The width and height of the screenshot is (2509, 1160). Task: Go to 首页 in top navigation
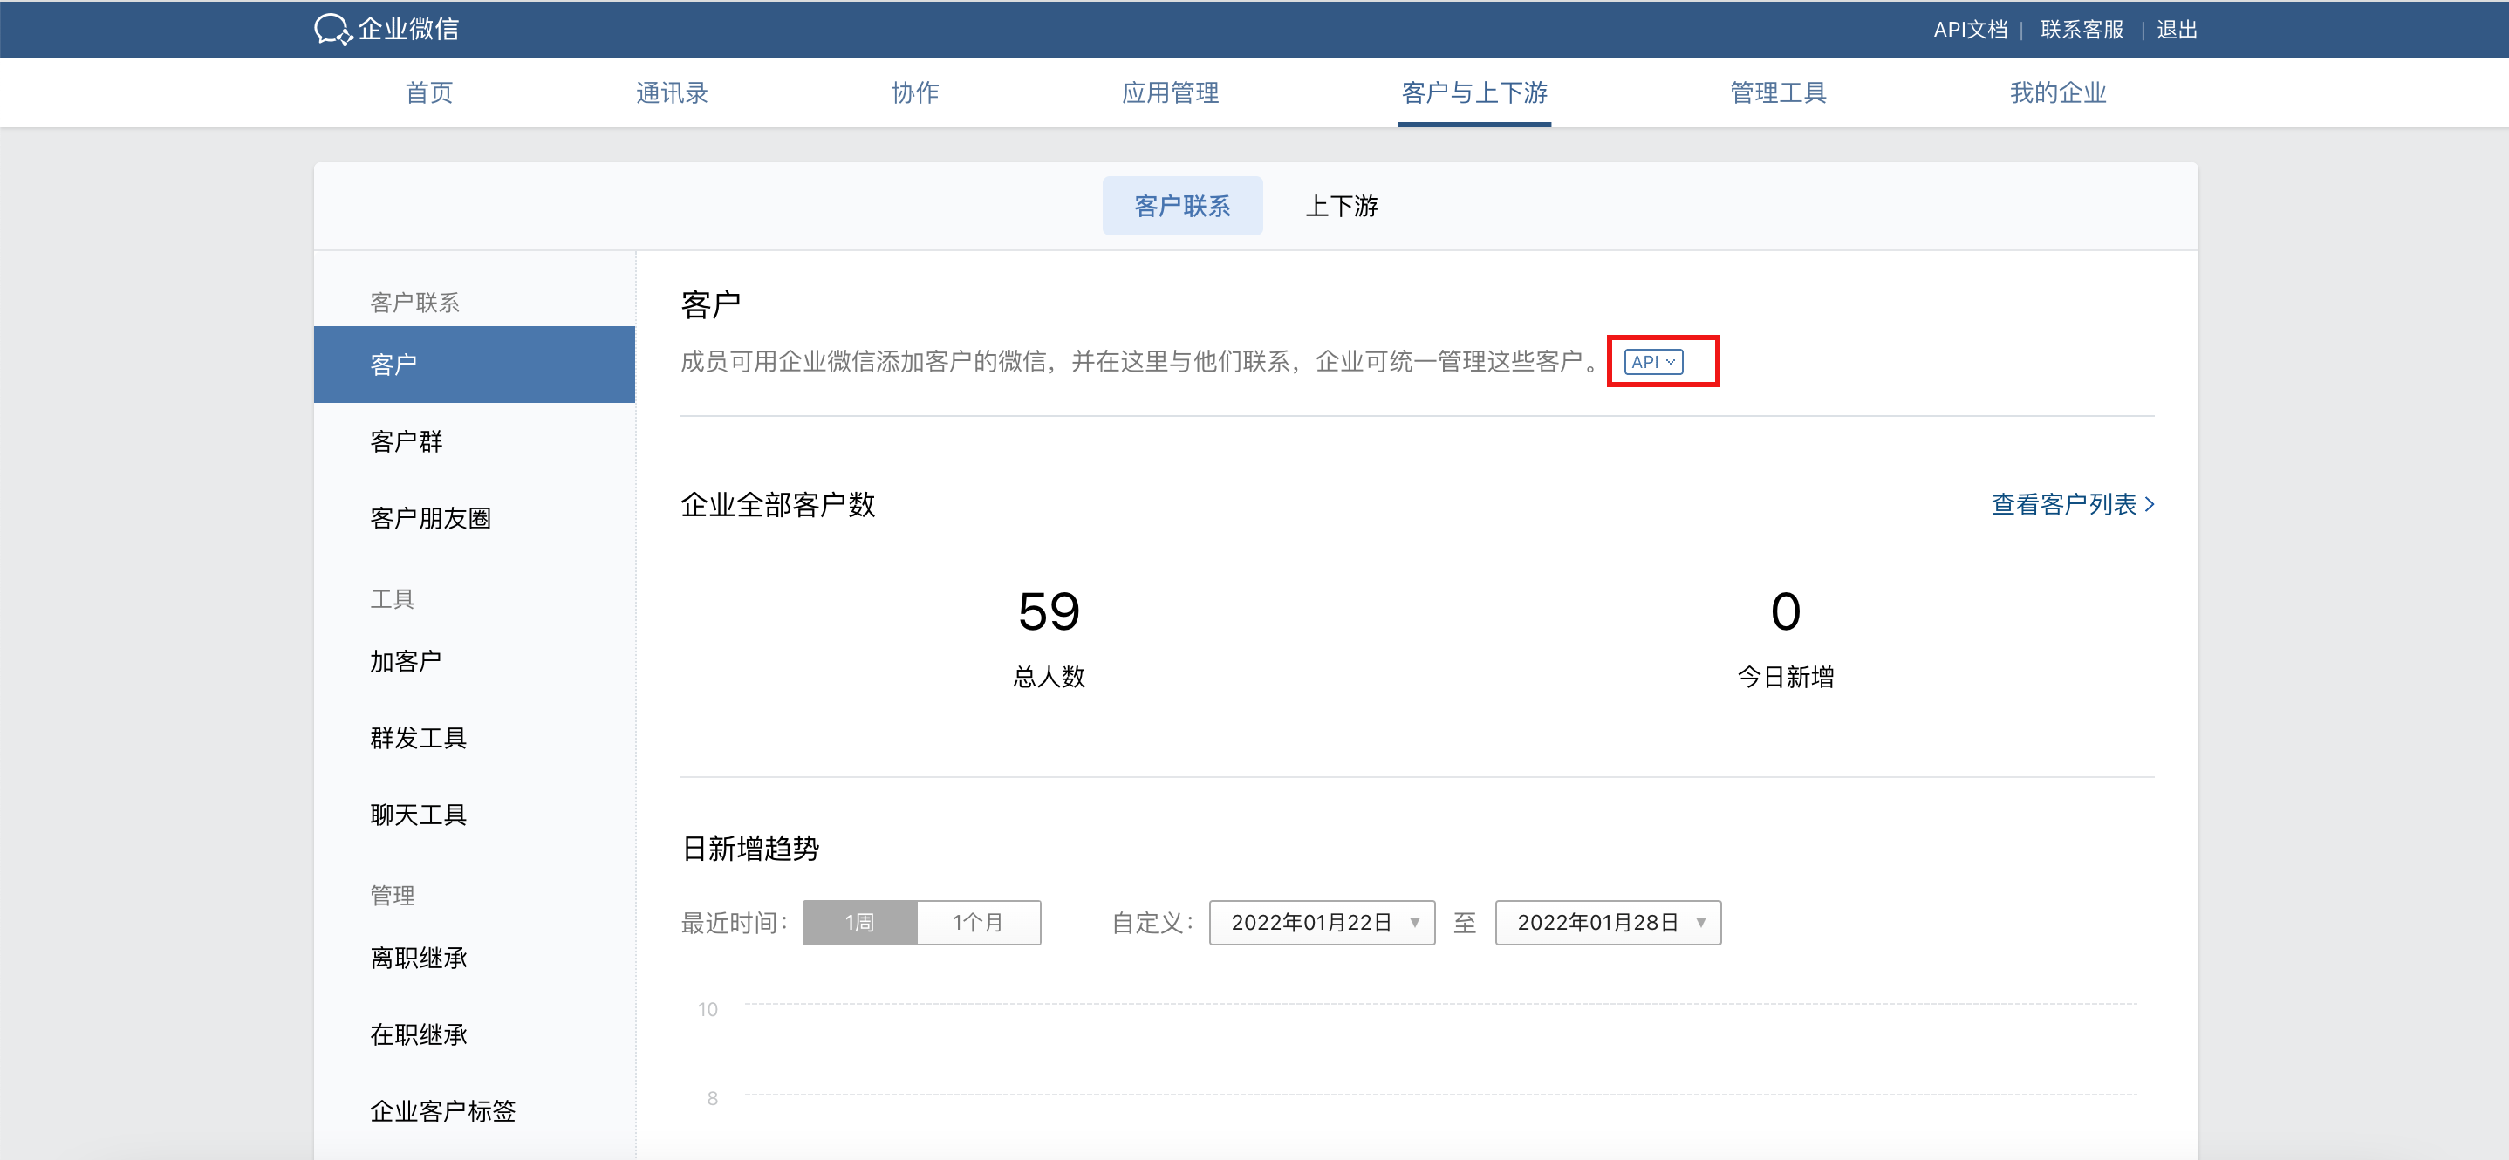[428, 92]
